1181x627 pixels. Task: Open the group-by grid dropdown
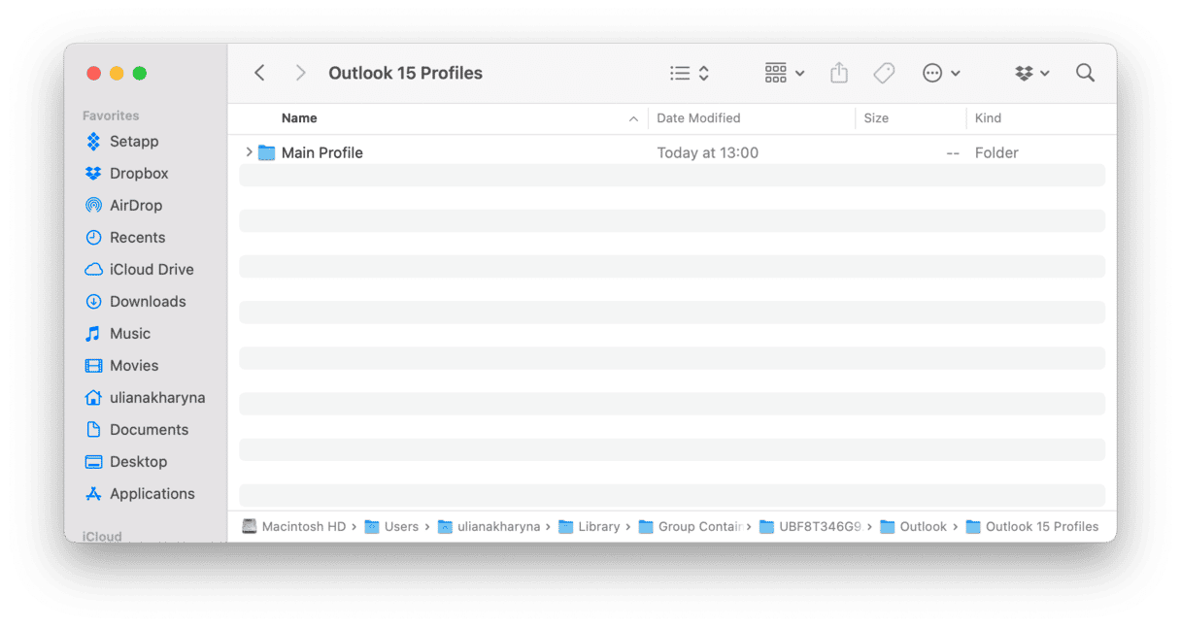pyautogui.click(x=785, y=73)
